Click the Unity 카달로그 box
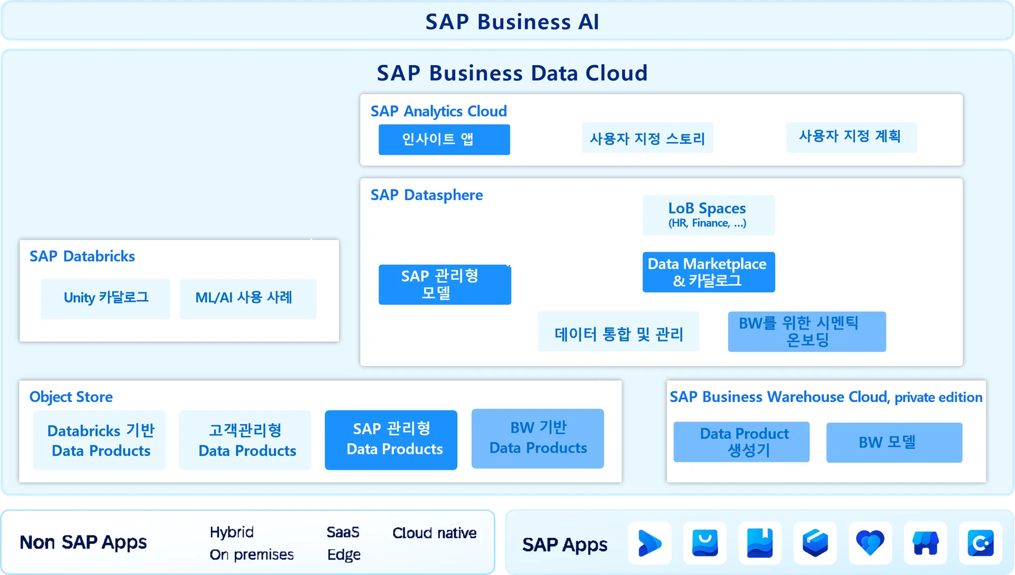Screen dimensions: 1015x575 (x=105, y=298)
